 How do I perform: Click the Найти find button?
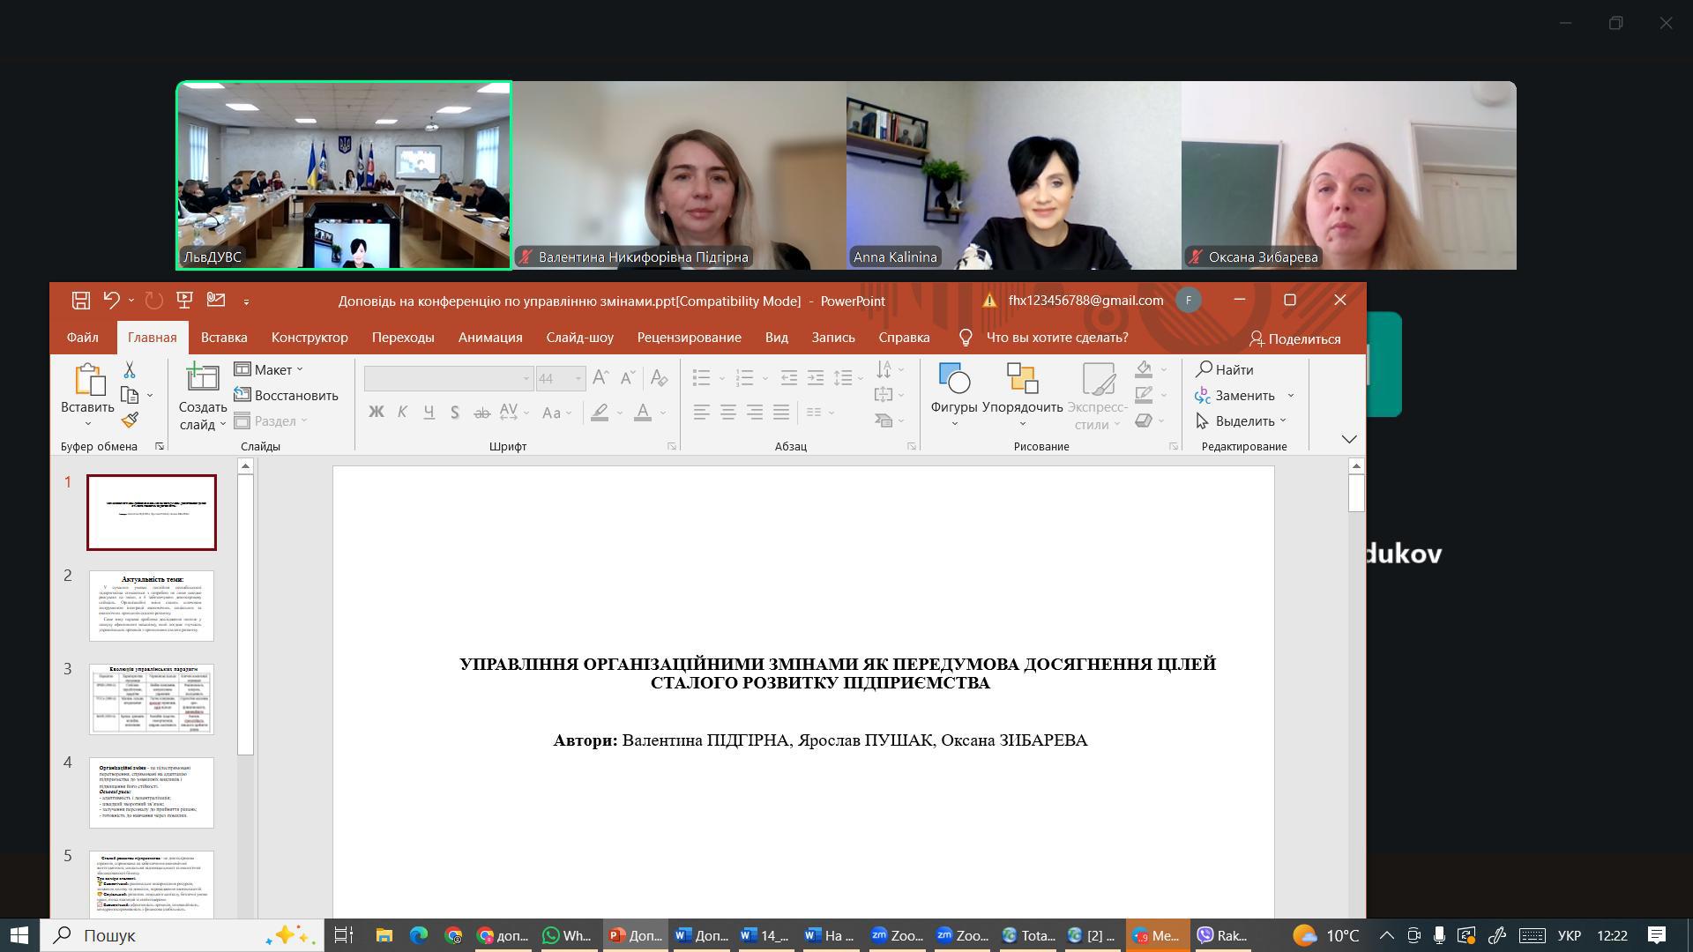coord(1225,369)
